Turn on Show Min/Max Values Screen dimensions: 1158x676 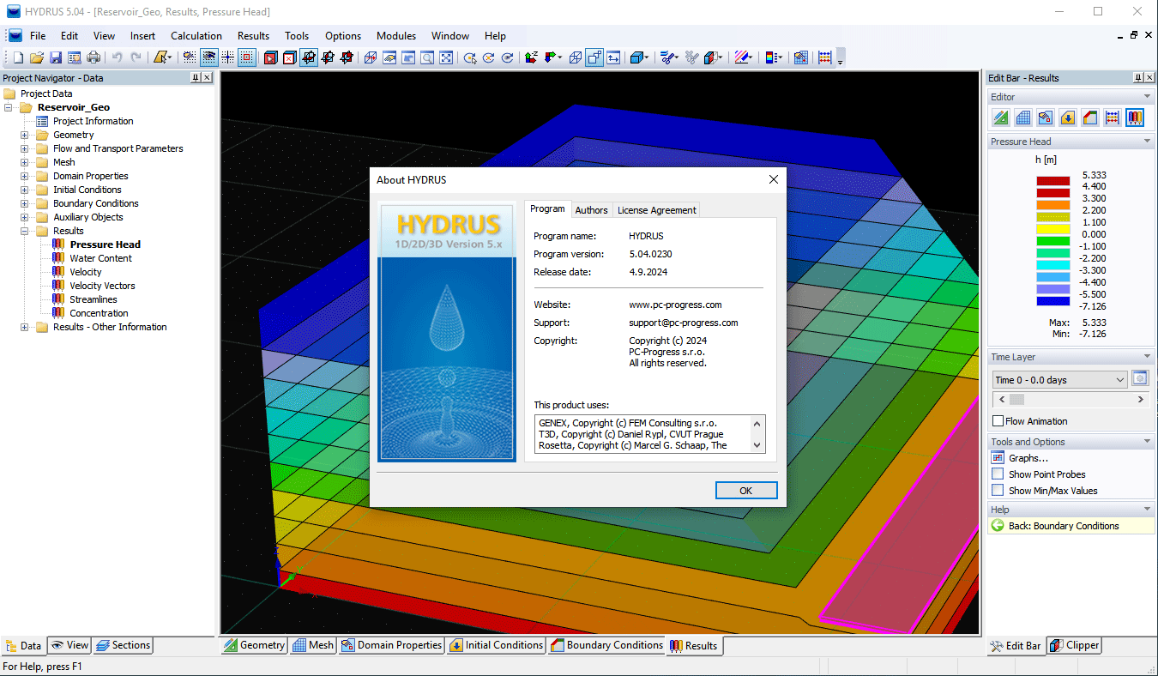pyautogui.click(x=998, y=489)
